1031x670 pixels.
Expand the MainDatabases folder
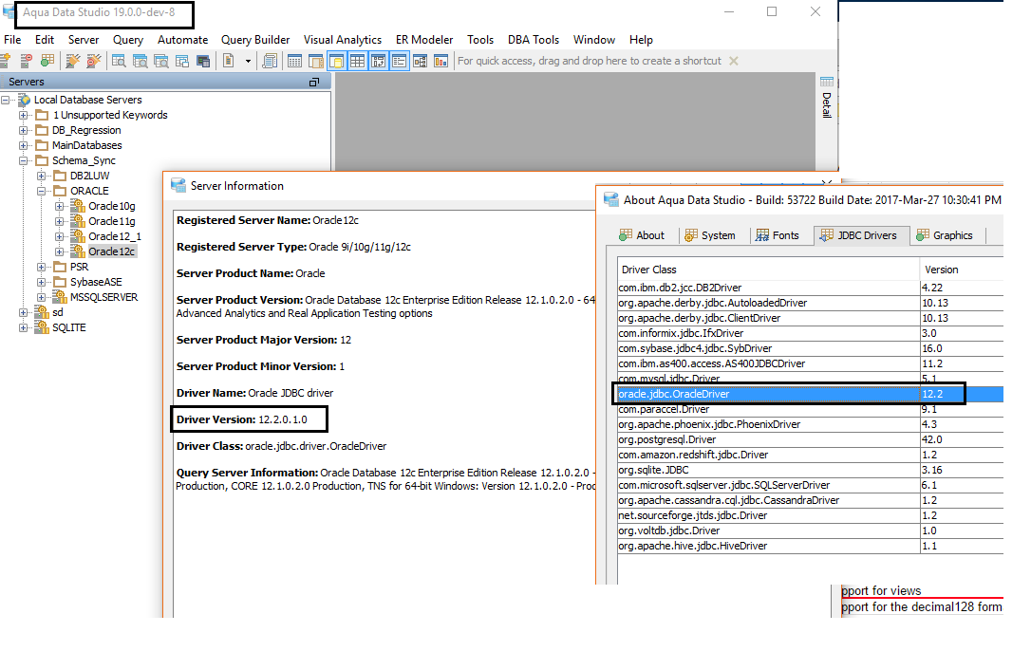(24, 145)
